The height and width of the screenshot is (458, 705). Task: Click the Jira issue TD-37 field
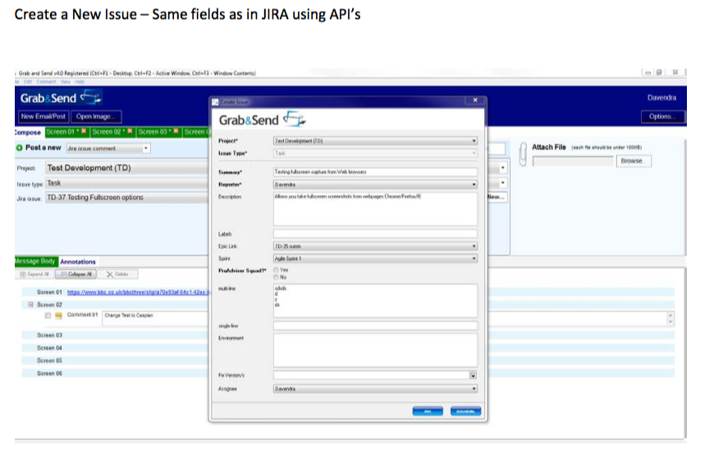point(126,198)
